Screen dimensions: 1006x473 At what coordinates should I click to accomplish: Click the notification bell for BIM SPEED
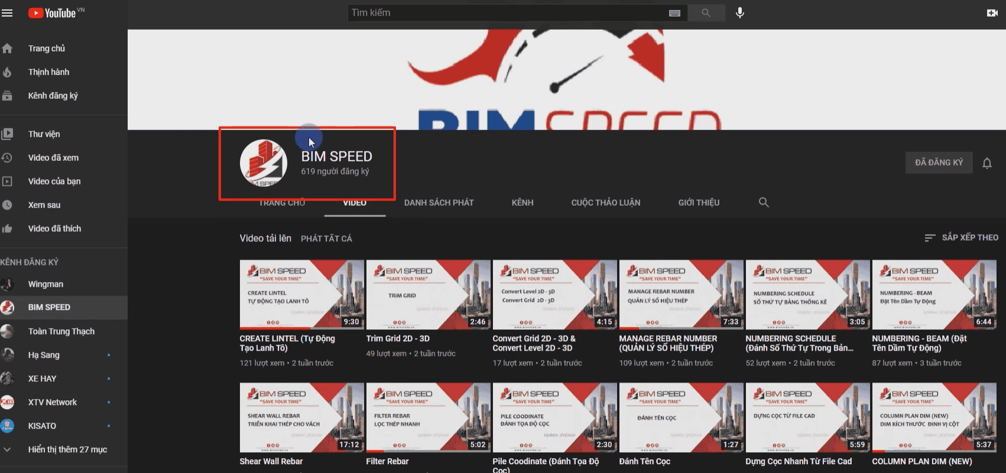click(x=987, y=163)
